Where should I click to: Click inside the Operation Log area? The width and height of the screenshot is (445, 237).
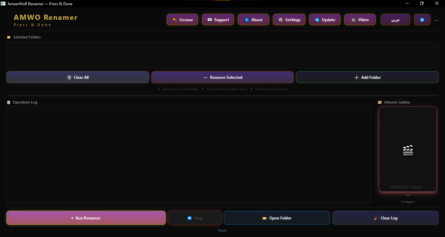[x=189, y=155]
